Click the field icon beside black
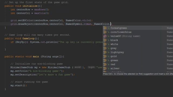The width and height of the screenshot is (173, 97). click(x=105, y=40)
